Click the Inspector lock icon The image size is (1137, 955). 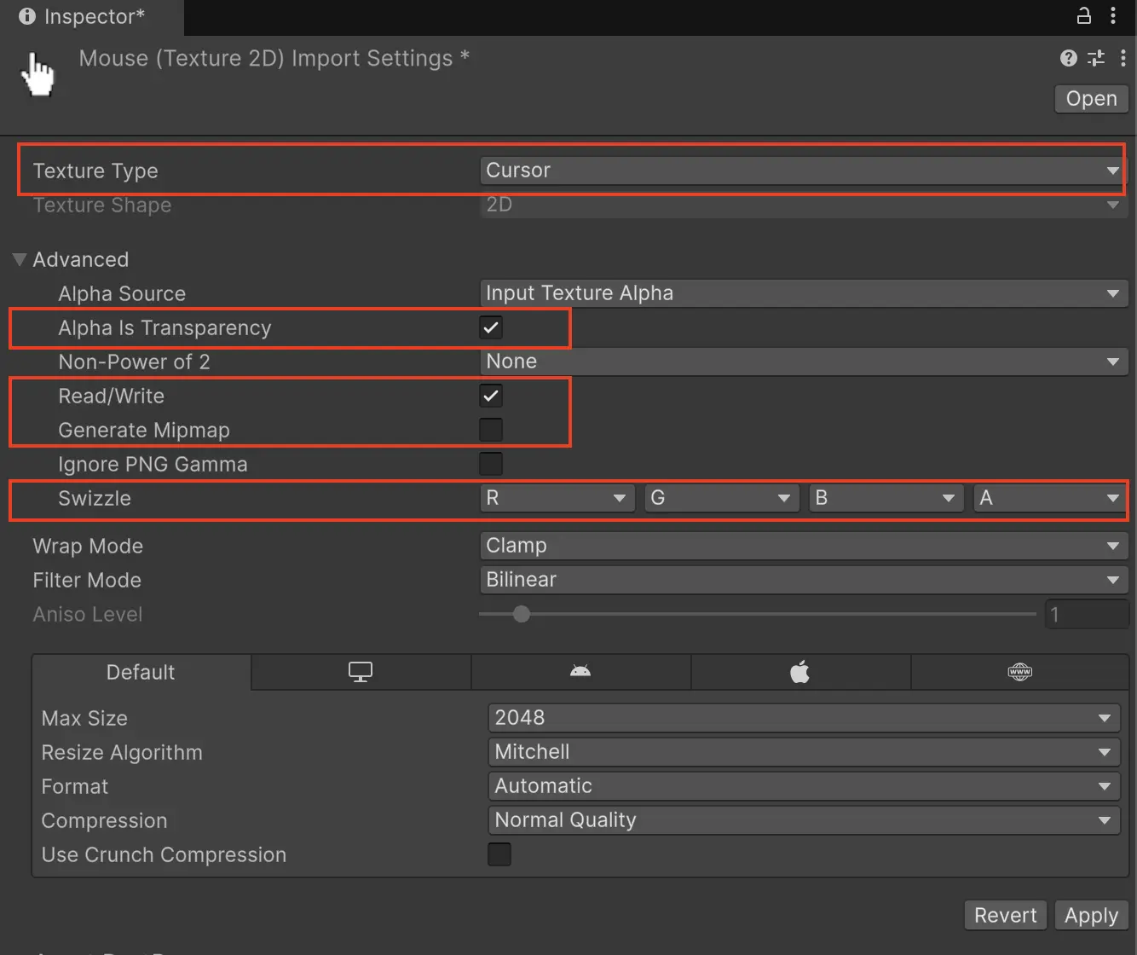pos(1083,15)
